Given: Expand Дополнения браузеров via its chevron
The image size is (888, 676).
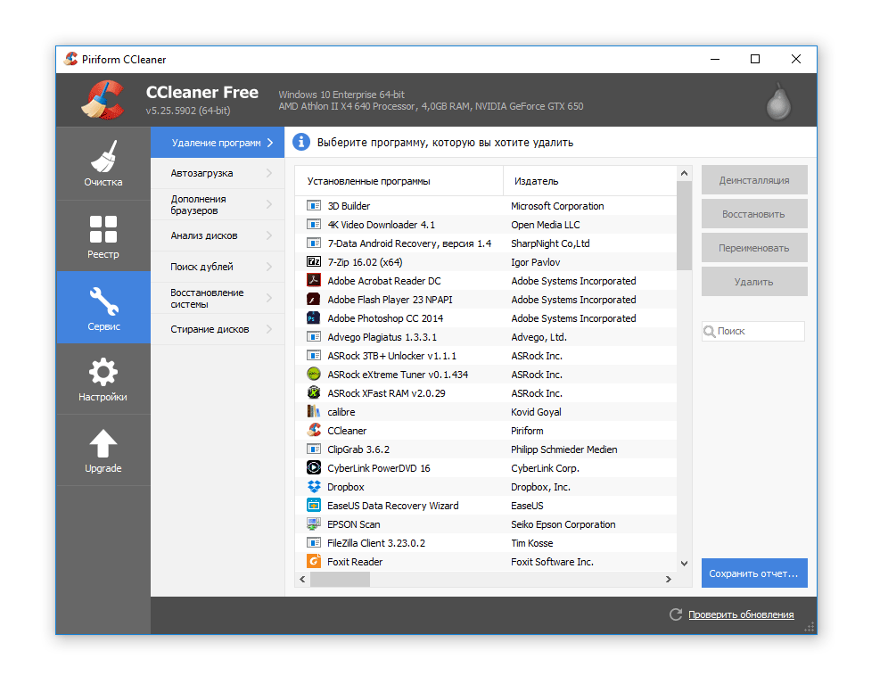Looking at the screenshot, I should (269, 205).
